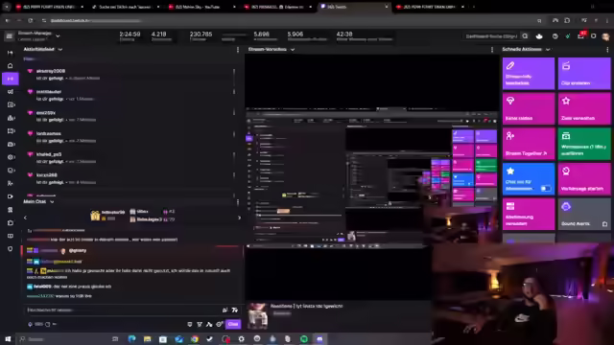Open the hamburger menu at top left
Image resolution: width=614 pixels, height=345 pixels.
point(9,36)
